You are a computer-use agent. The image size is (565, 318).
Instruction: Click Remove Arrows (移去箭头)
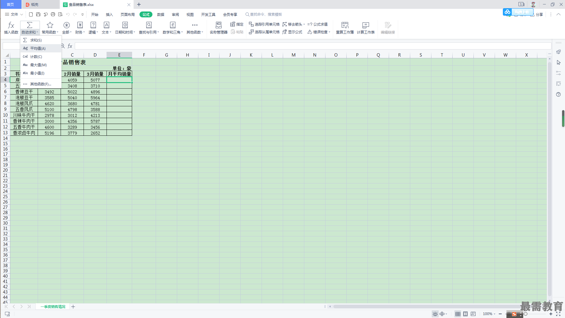coord(294,24)
